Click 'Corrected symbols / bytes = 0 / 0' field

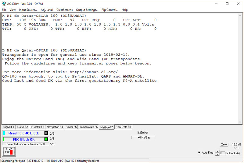[x=26, y=144]
